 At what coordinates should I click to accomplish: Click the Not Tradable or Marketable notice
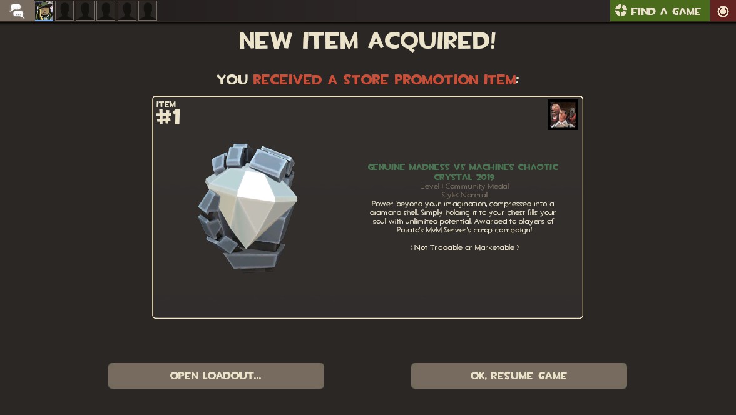[x=464, y=247]
